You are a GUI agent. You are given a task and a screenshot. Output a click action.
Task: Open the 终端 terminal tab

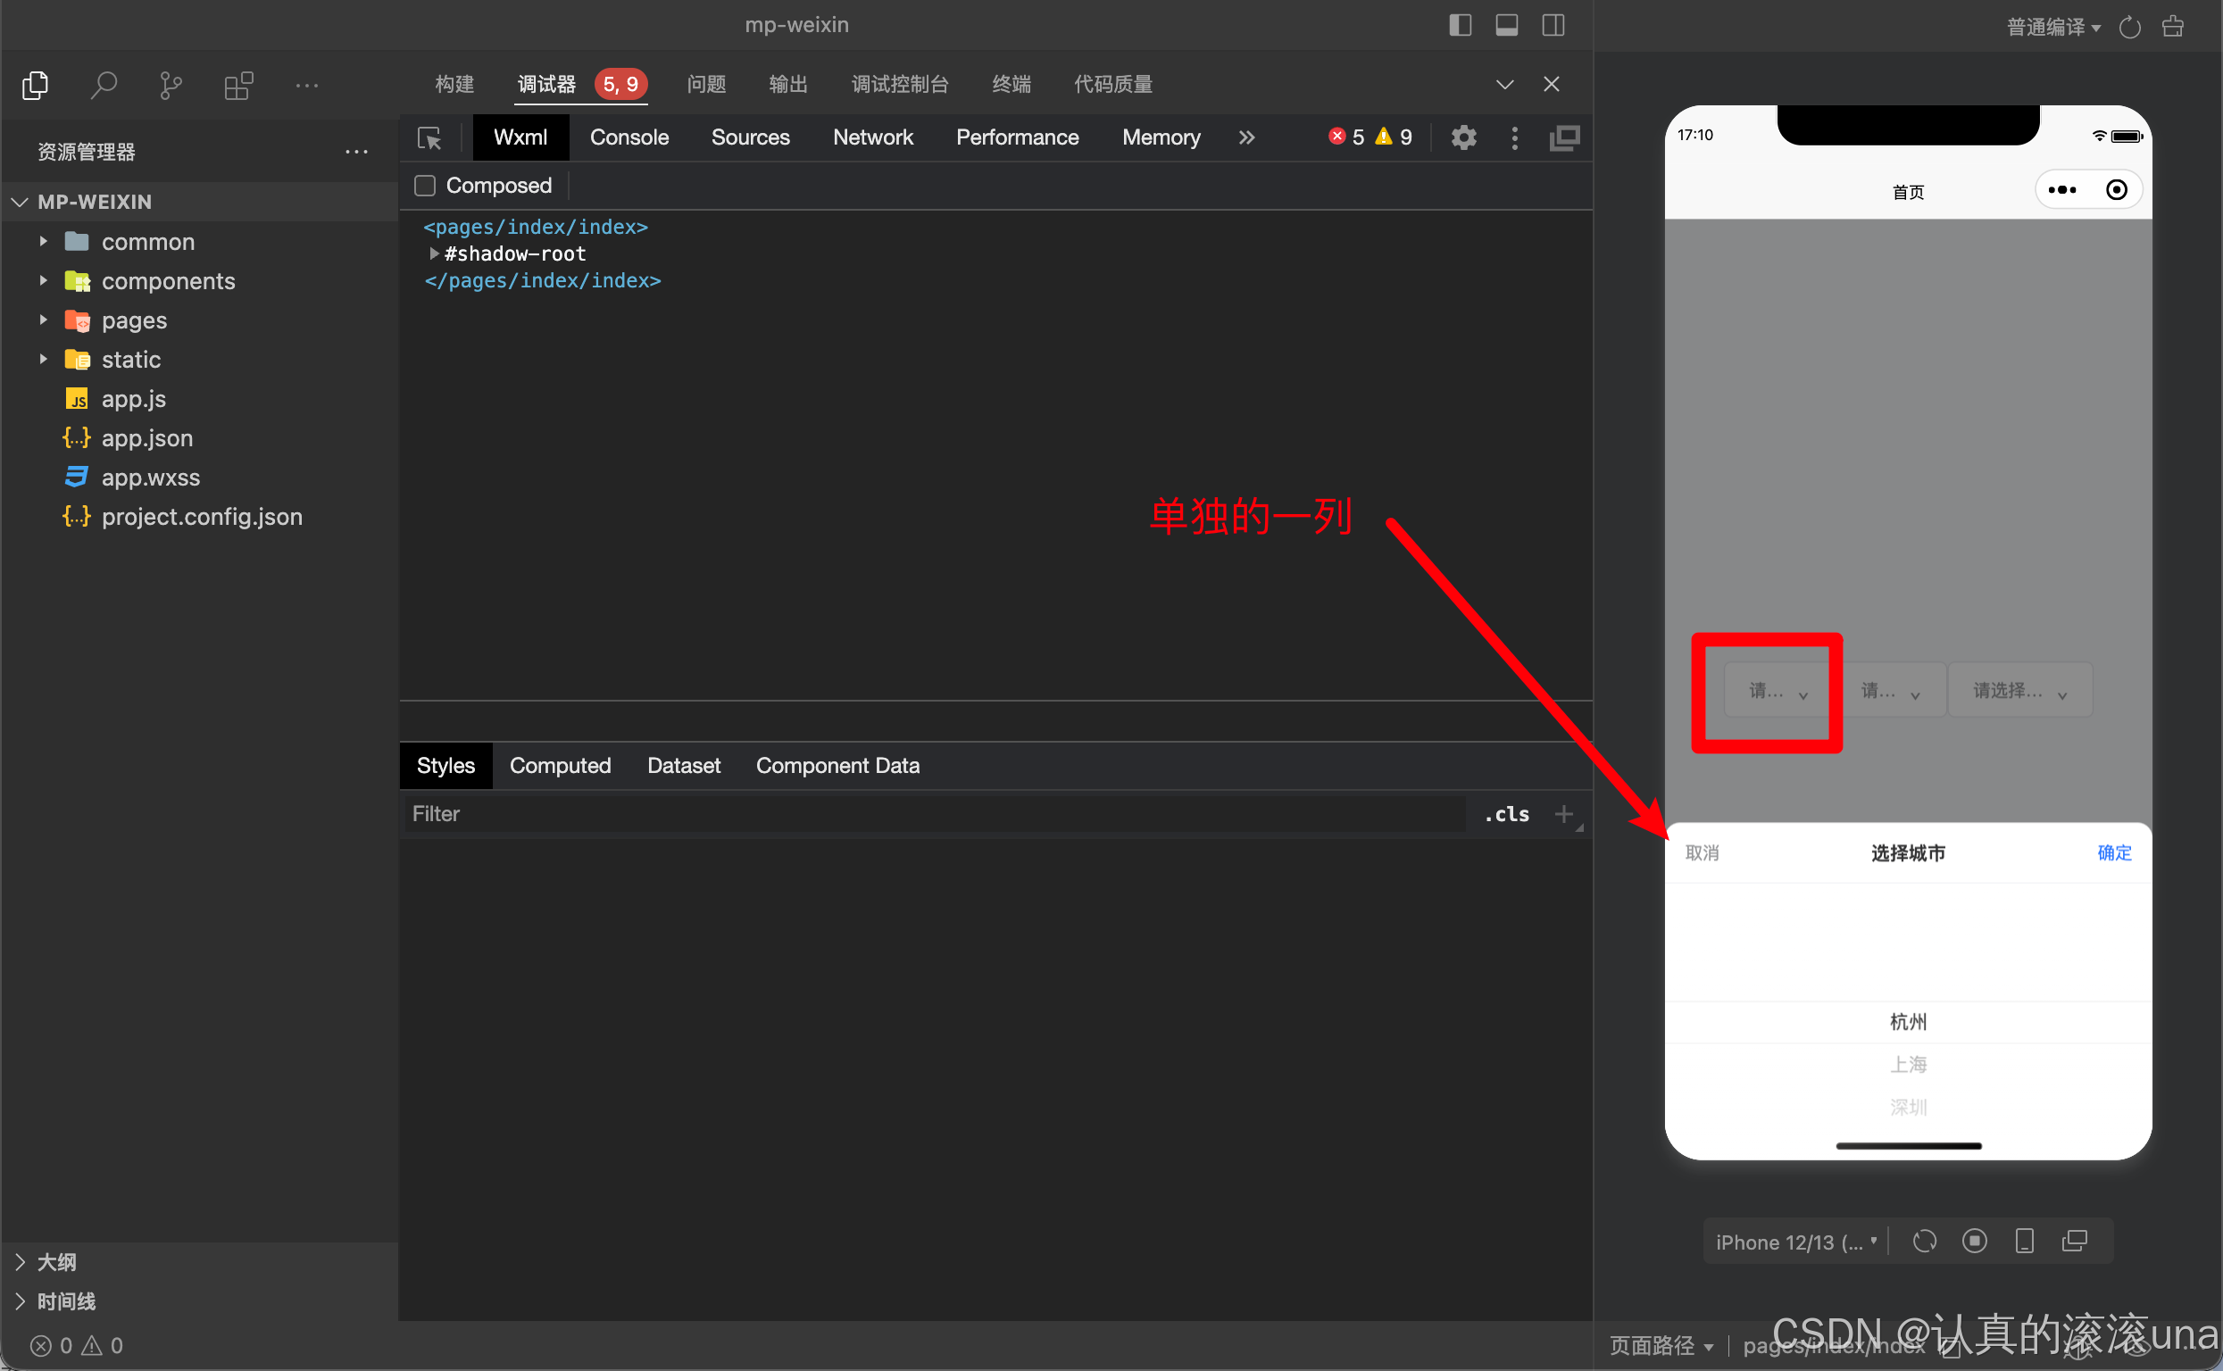pyautogui.click(x=1012, y=84)
